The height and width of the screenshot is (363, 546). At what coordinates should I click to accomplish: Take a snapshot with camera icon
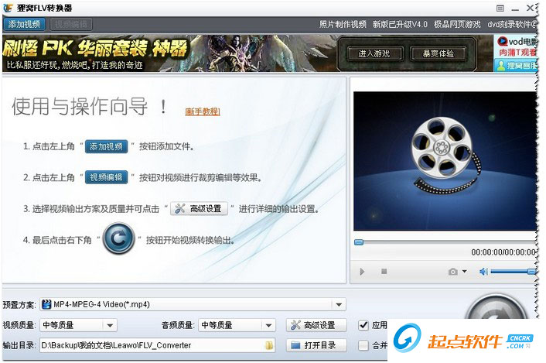tap(452, 272)
